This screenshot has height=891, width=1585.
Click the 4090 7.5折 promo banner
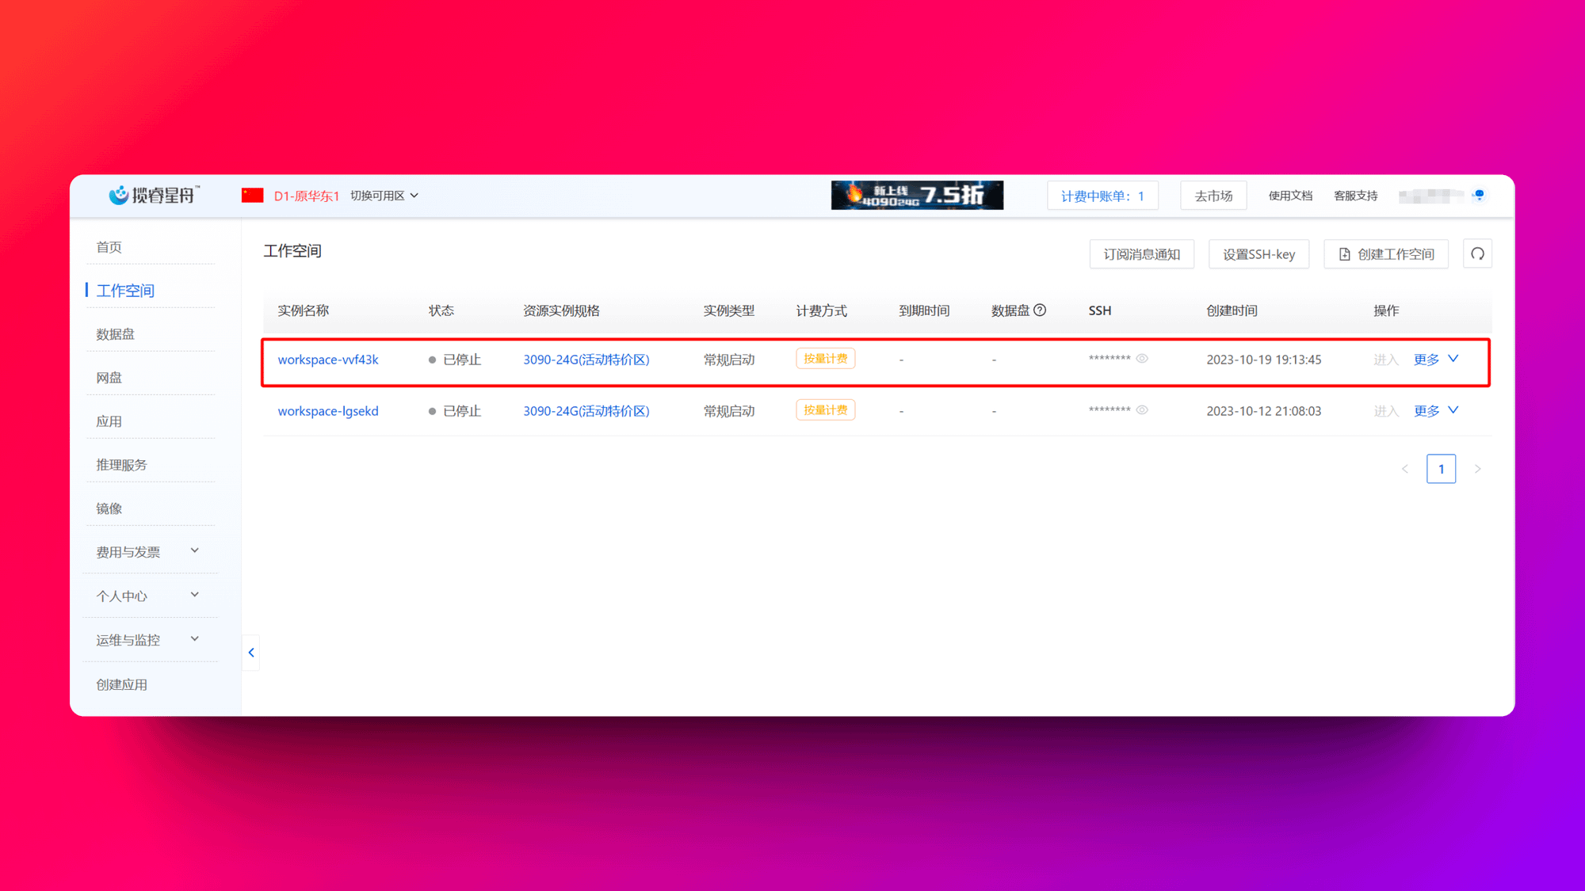pyautogui.click(x=917, y=195)
